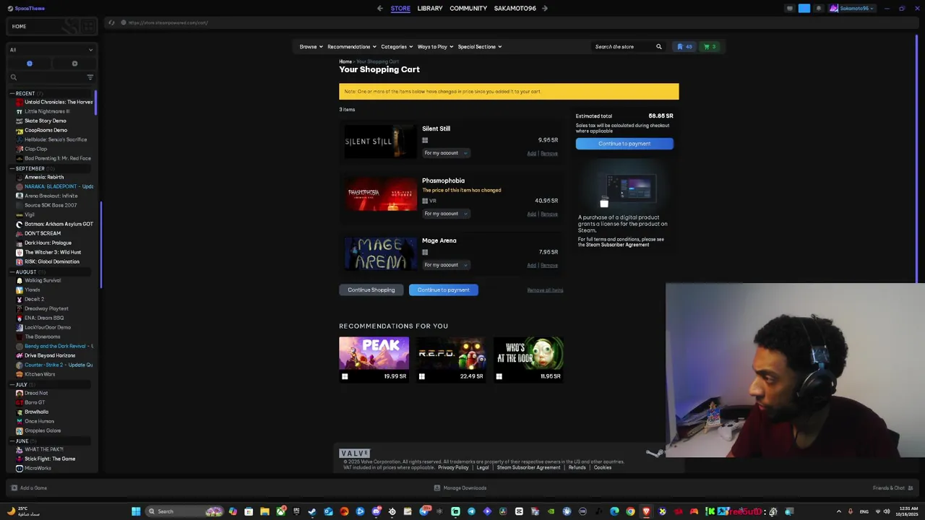Viewport: 925px width, 520px height.
Task: Collapse the RECENT games group
Action: tap(12, 93)
